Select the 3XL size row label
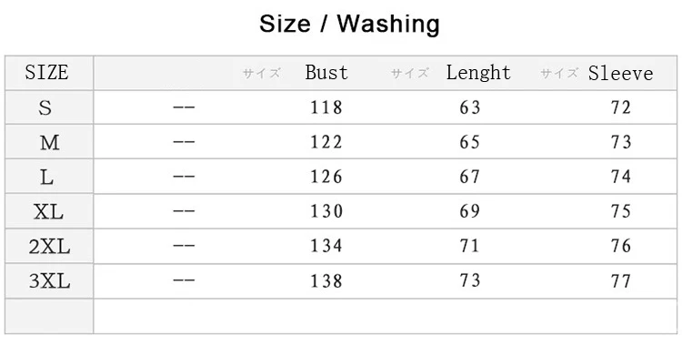The image size is (682, 346). point(49,281)
